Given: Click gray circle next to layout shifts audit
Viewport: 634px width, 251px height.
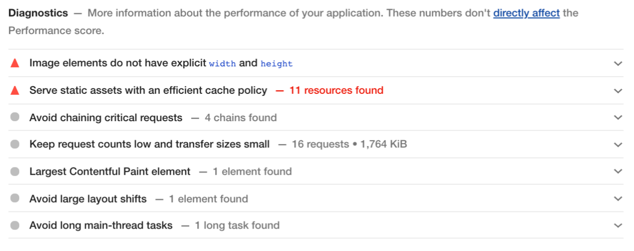Looking at the screenshot, I should click(15, 198).
